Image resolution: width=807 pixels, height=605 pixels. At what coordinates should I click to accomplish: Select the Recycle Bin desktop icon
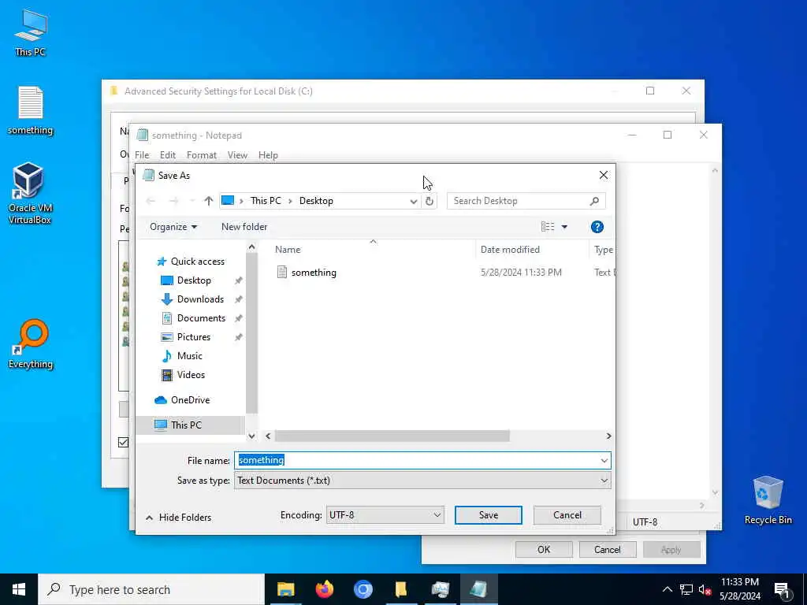pos(768,500)
